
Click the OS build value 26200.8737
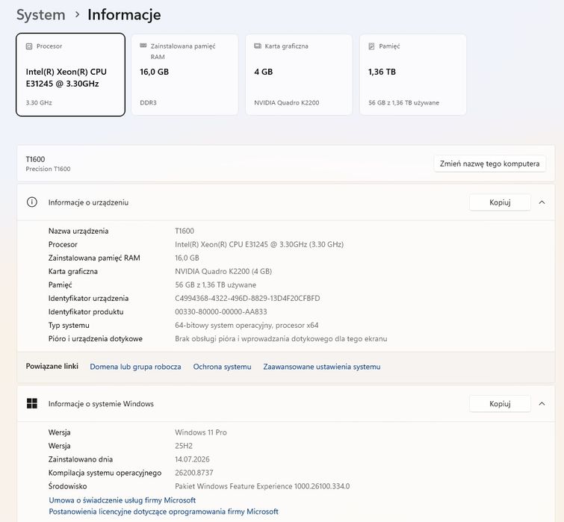pos(194,473)
